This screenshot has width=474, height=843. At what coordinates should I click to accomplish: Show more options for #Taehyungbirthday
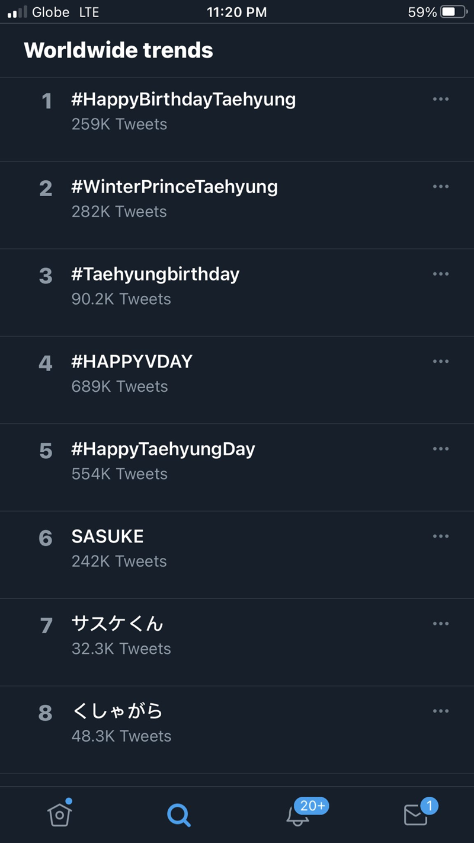click(441, 274)
